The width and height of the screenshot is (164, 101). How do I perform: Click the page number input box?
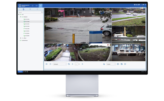click(77, 64)
